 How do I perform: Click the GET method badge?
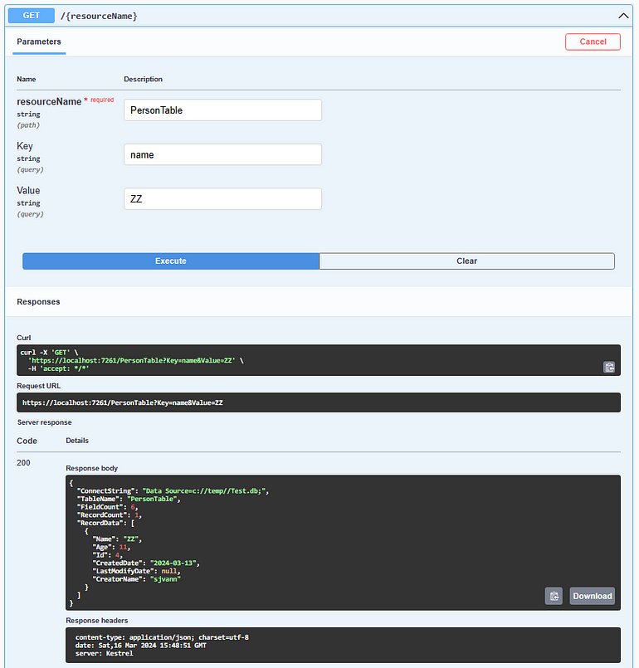click(32, 16)
